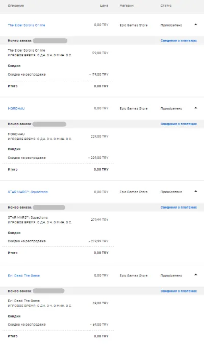Open The Elder Scrolls Online link
This screenshot has width=204, height=344.
(27, 25)
